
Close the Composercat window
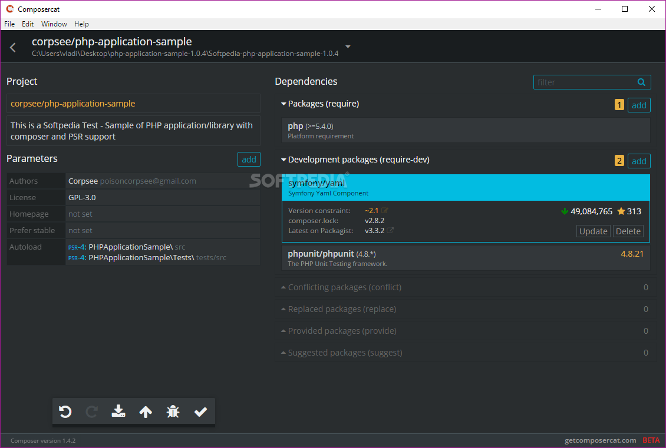(x=651, y=9)
